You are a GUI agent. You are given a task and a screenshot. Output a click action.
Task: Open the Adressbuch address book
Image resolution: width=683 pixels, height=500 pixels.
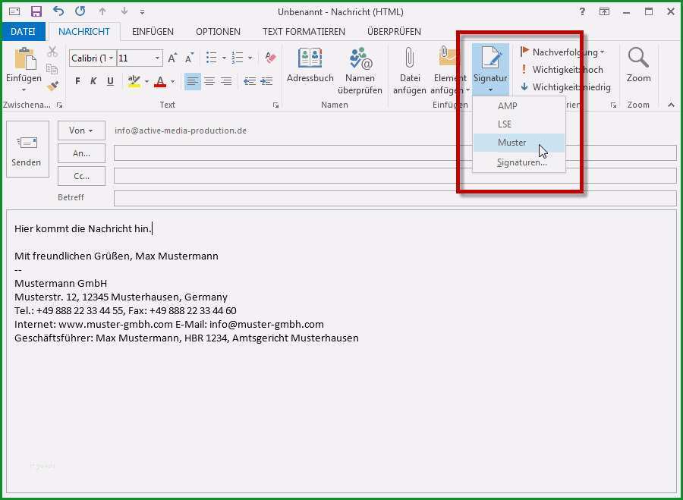click(310, 65)
